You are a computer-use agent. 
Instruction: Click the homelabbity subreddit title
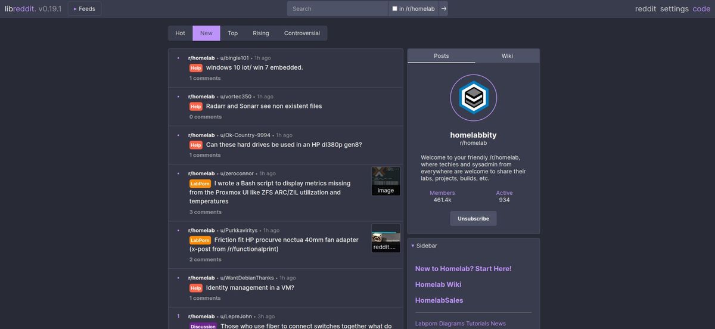[x=473, y=135]
